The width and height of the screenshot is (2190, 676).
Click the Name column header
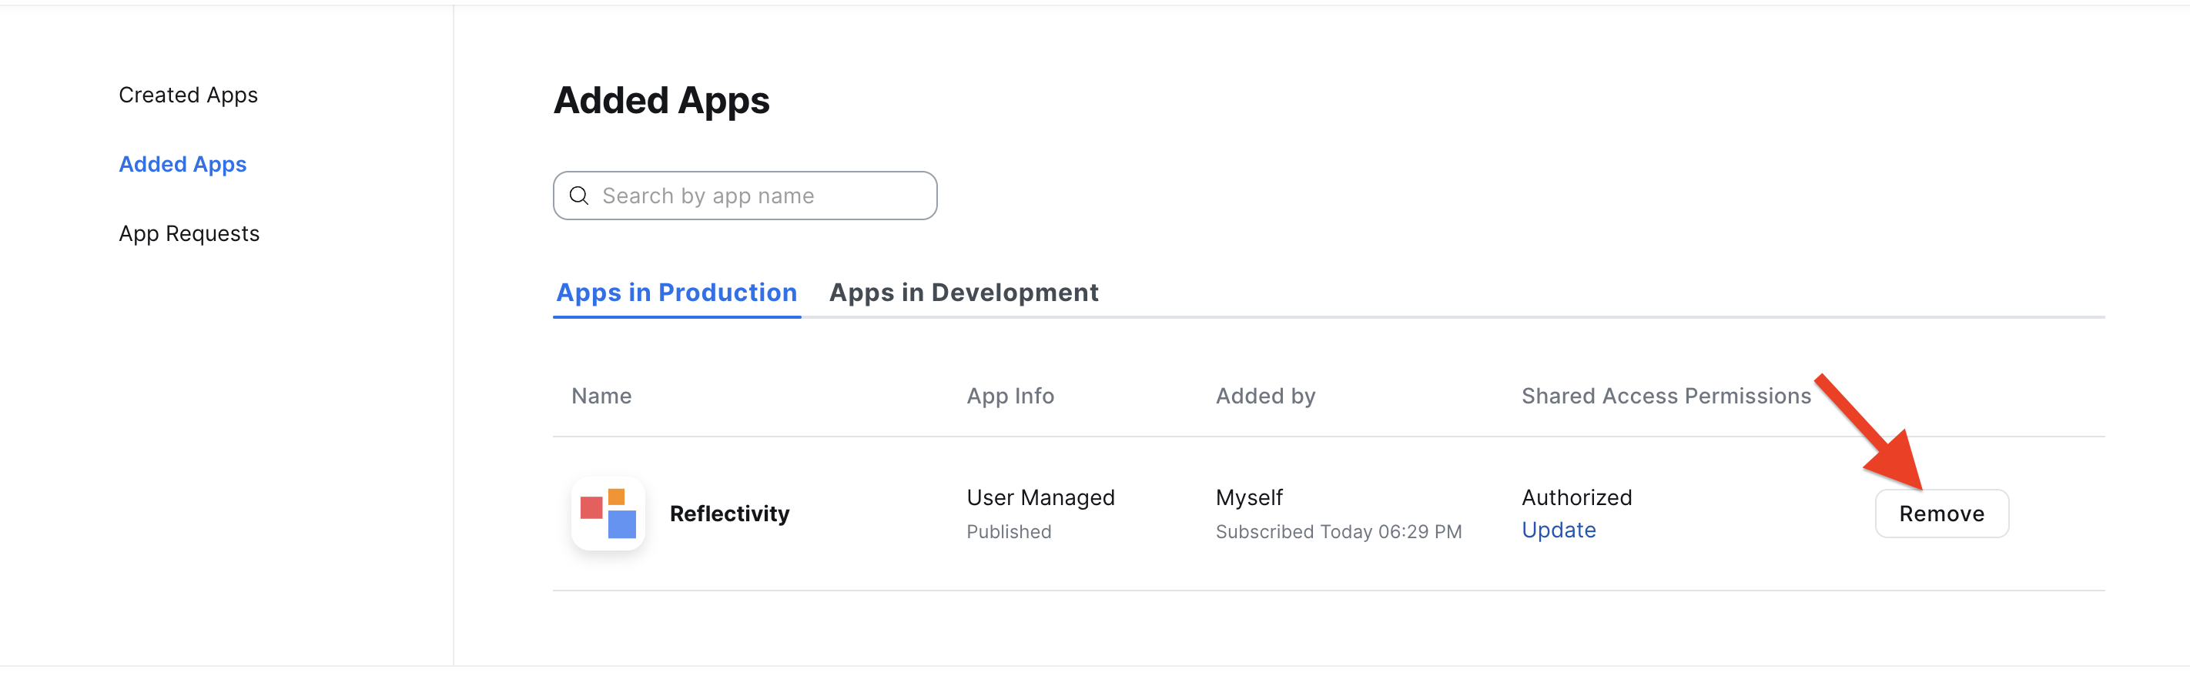point(601,397)
